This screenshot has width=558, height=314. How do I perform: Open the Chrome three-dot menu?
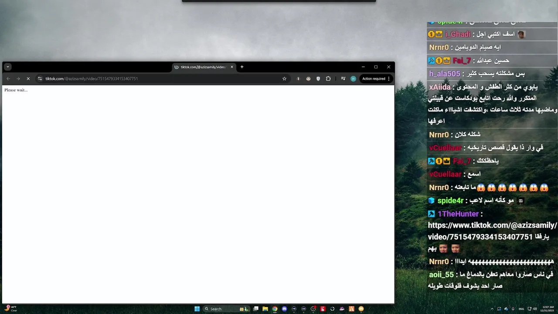389,78
